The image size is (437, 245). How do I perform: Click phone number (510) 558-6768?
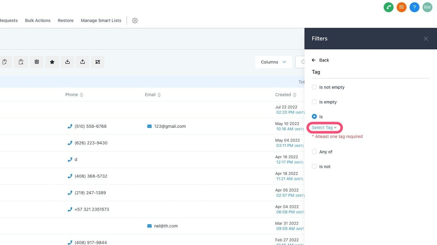tap(90, 126)
